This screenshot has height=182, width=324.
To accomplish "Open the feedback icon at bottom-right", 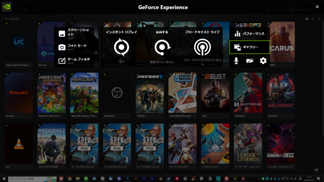I will 316,170.
